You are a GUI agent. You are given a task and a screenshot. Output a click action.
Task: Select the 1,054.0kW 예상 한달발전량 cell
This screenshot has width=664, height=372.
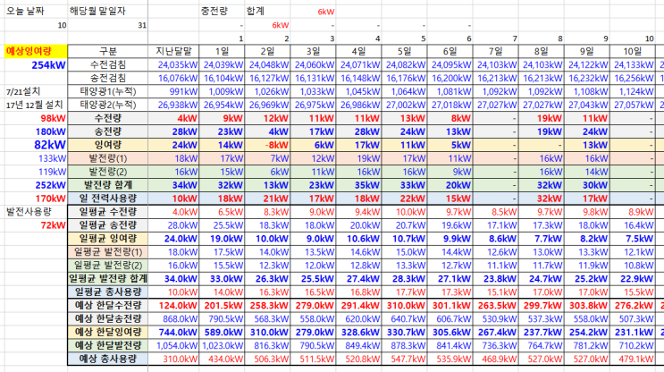(173, 345)
